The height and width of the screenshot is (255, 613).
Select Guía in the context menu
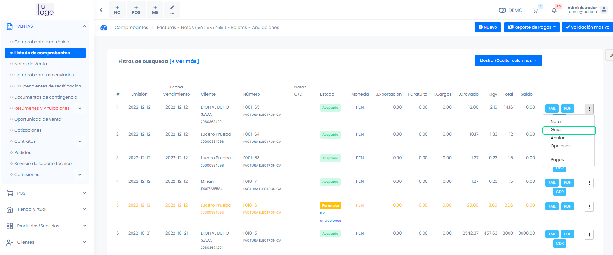(x=569, y=130)
